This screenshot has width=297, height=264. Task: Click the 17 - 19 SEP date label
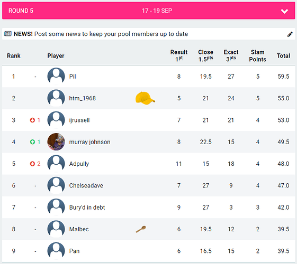pyautogui.click(x=157, y=11)
